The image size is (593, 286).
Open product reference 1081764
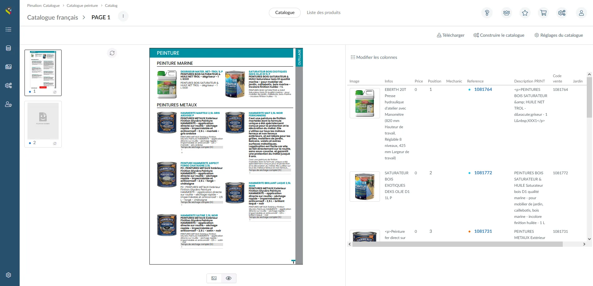[x=483, y=89]
